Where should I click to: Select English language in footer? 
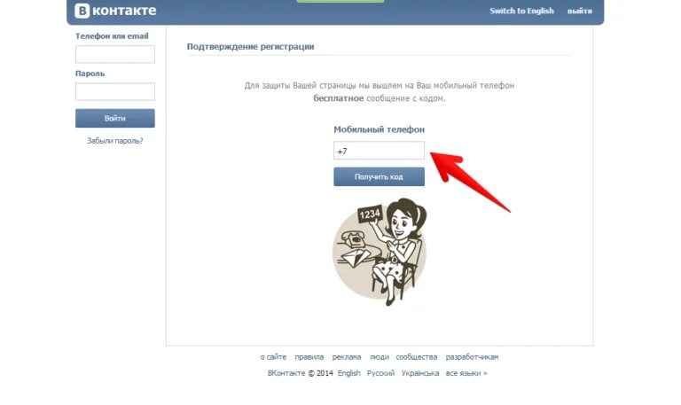[348, 373]
